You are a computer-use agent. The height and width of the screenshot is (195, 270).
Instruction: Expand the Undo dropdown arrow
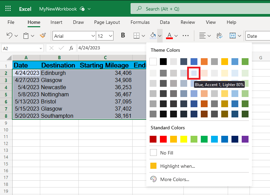click(16, 36)
